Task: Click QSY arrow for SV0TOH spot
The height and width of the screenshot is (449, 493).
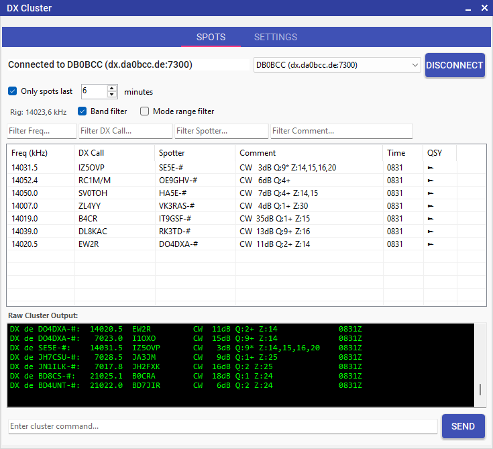Action: [431, 193]
